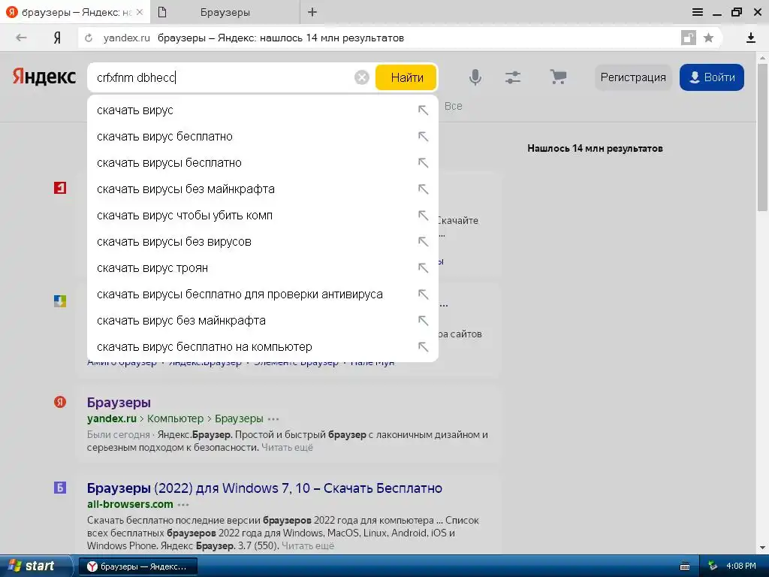Insert 'скачать вирусы бесплатно' suggestion arrow
Image resolution: width=769 pixels, height=577 pixels.
pyautogui.click(x=423, y=163)
